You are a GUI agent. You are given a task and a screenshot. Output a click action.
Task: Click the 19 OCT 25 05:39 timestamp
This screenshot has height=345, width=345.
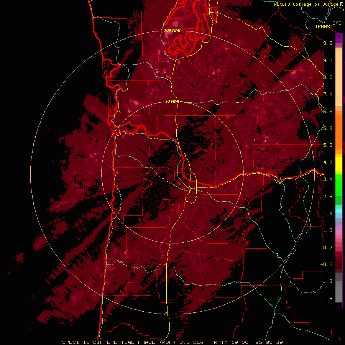257,342
